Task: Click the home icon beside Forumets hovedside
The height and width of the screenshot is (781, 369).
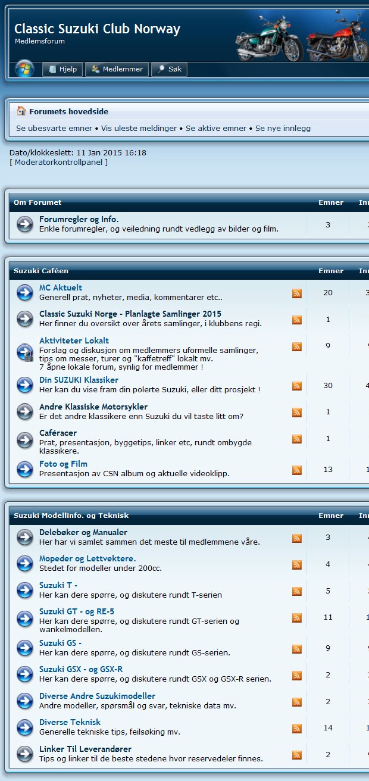Action: tap(21, 111)
